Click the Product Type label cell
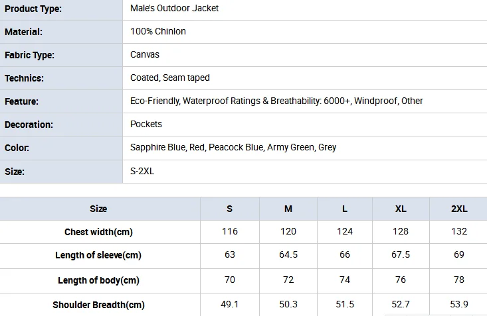 tap(61, 9)
